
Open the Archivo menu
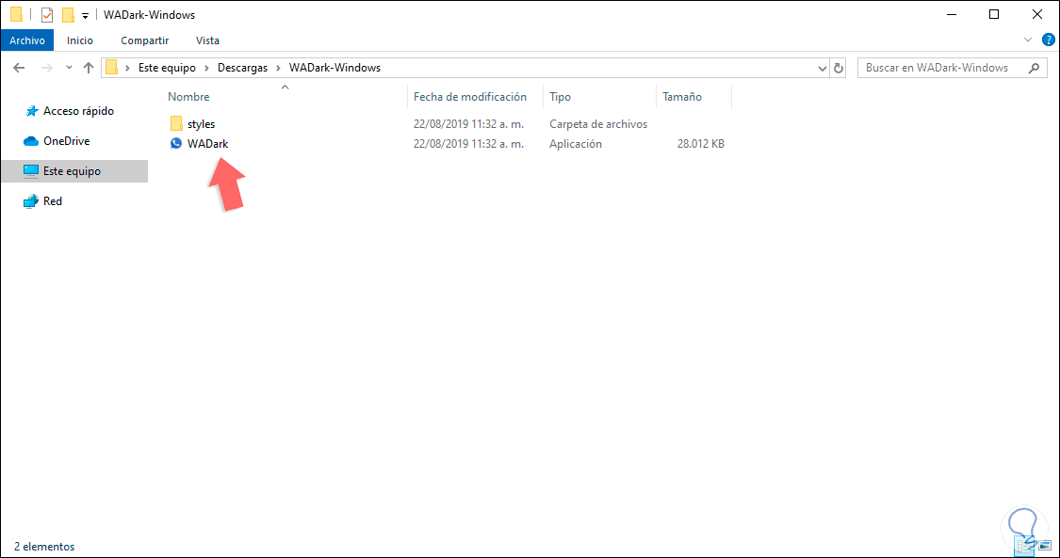click(x=27, y=40)
